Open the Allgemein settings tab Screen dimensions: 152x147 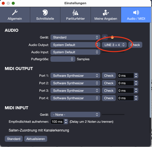pos(15,15)
